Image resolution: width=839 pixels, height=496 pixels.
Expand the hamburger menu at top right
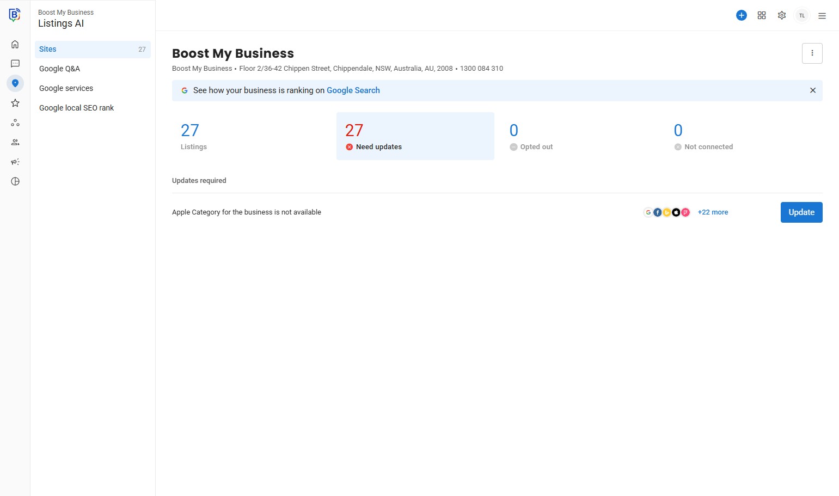(822, 16)
